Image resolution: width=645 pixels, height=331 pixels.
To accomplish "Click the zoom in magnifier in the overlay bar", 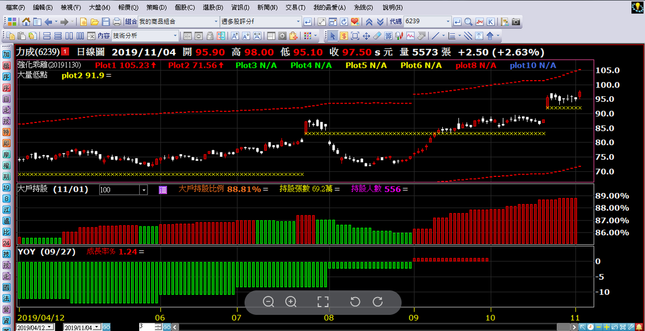I will click(291, 302).
